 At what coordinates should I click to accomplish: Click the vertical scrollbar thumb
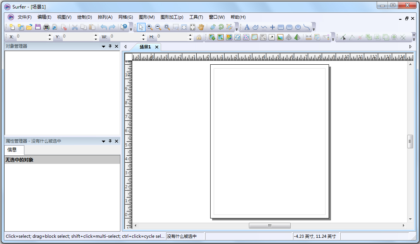410,141
